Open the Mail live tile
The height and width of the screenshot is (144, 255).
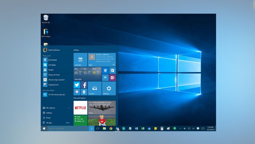[x=102, y=60]
